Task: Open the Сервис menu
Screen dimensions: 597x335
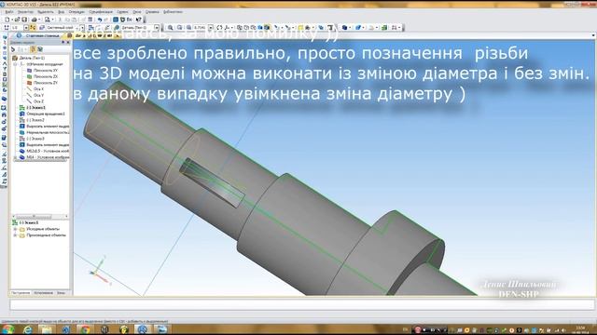Action: (123, 12)
